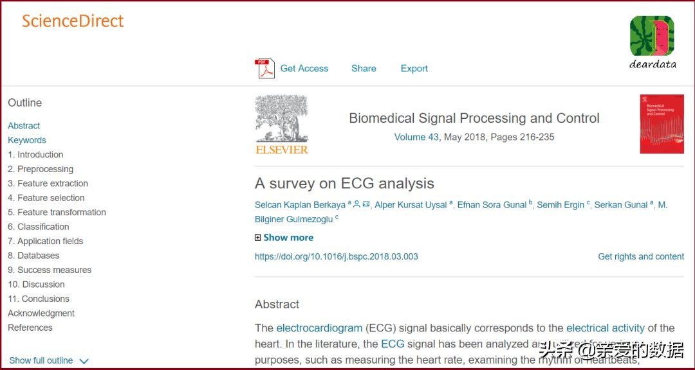Open the Export options
Screen dimensions: 695x370
click(414, 69)
